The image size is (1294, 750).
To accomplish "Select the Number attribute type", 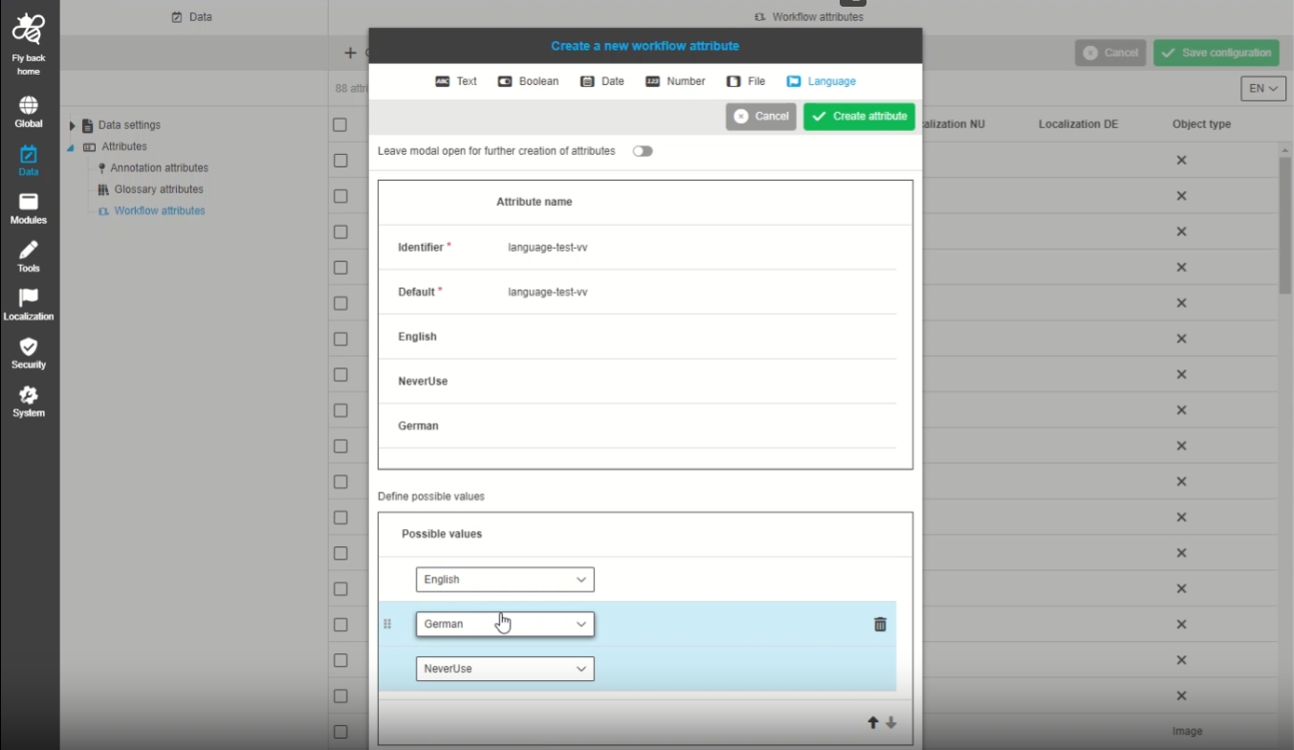I will (x=675, y=81).
